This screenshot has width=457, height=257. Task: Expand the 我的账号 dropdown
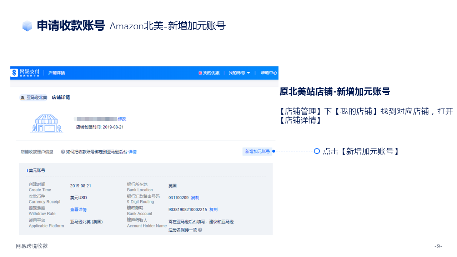coord(239,73)
